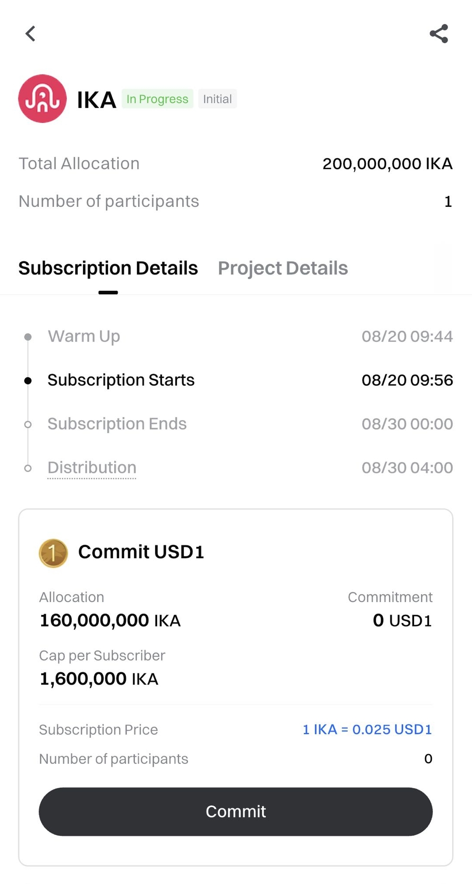Tap the 160,000,000 IKA allocation amount

coord(110,621)
